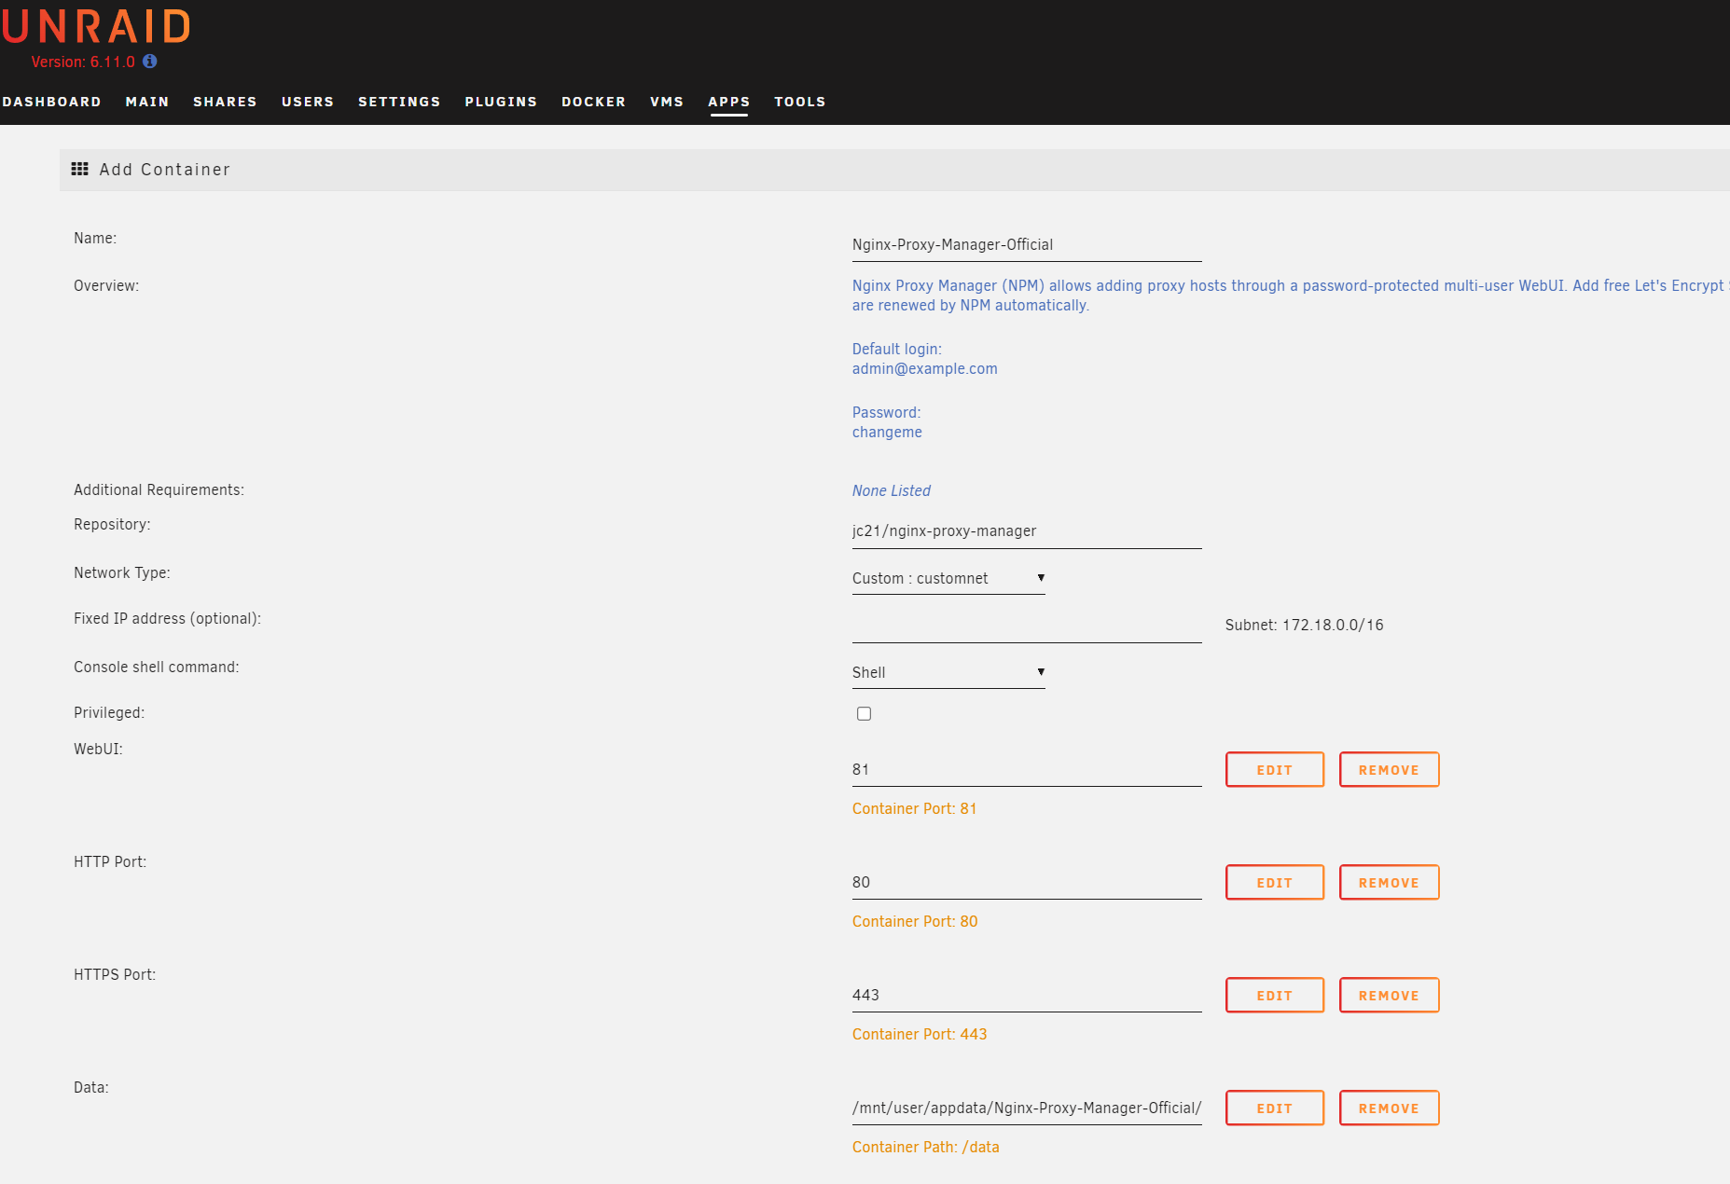Viewport: 1730px width, 1184px height.
Task: Click the 'admin@example.com' default login text
Action: tap(924, 368)
